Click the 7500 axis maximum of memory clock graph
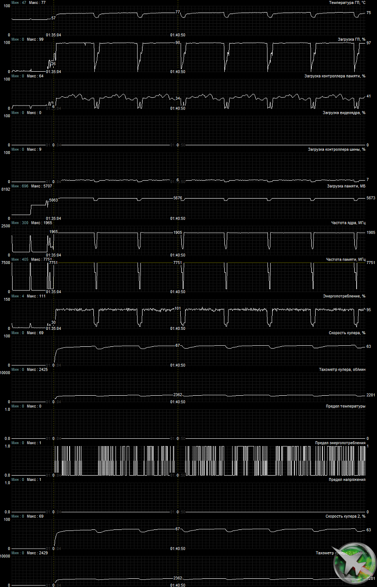Viewport: 377px width, 587px height. click(5, 263)
